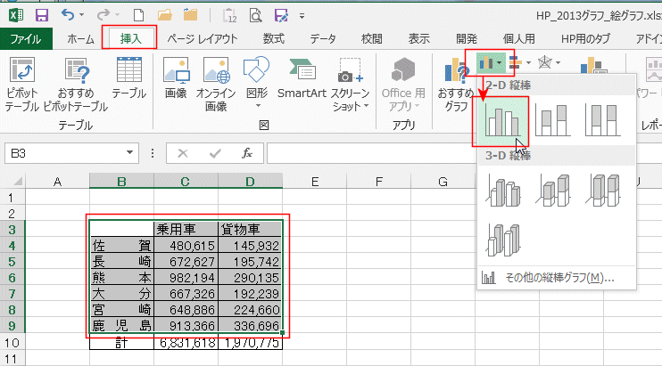This screenshot has width=662, height=366.
Task: Open the SmartArt insert dialog
Action: click(301, 78)
